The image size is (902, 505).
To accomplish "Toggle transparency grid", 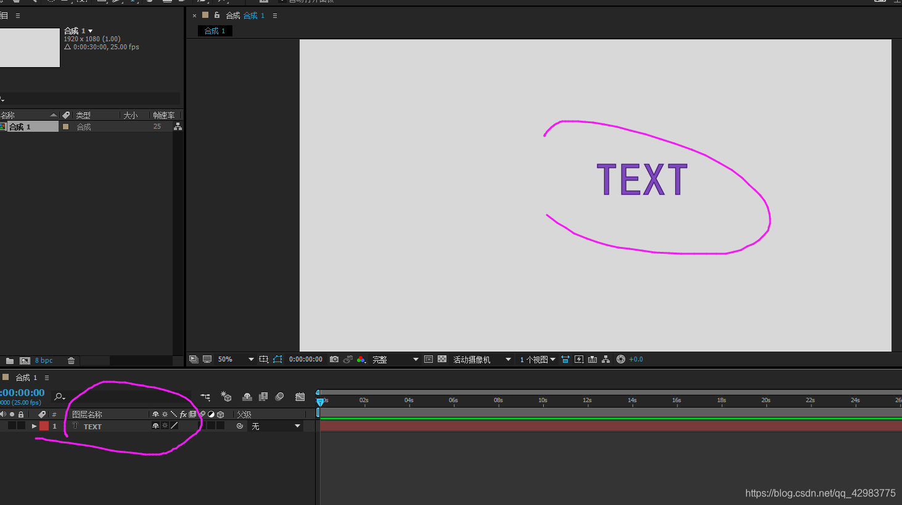I will [442, 359].
